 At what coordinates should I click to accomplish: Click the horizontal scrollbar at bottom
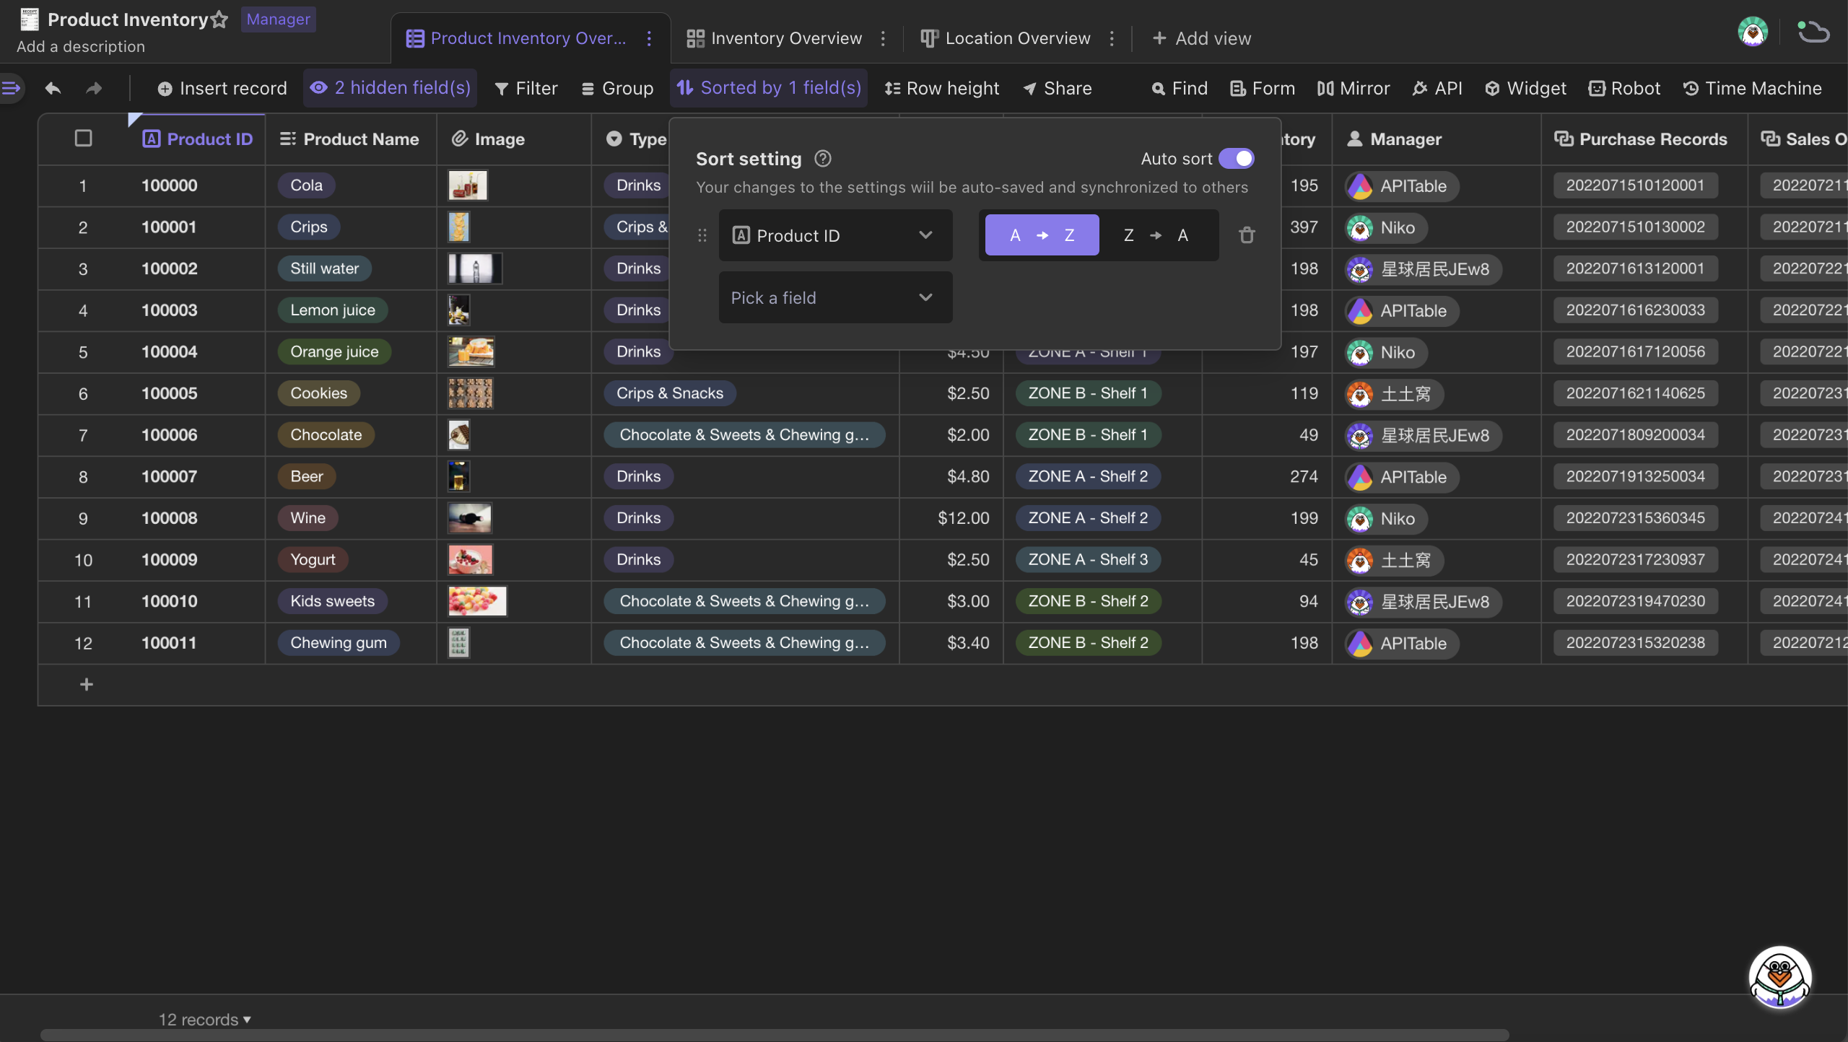click(774, 1035)
